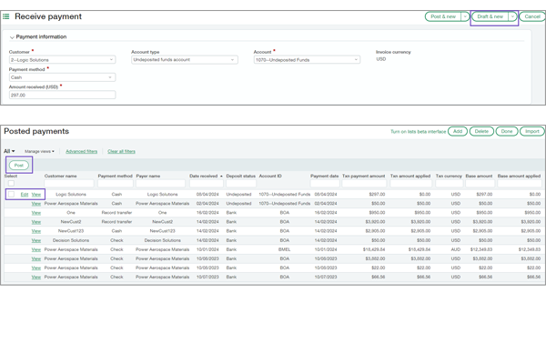The width and height of the screenshot is (546, 364).
Task: Open the Account dropdown showing Undeposited Funds
Action: coord(356,60)
